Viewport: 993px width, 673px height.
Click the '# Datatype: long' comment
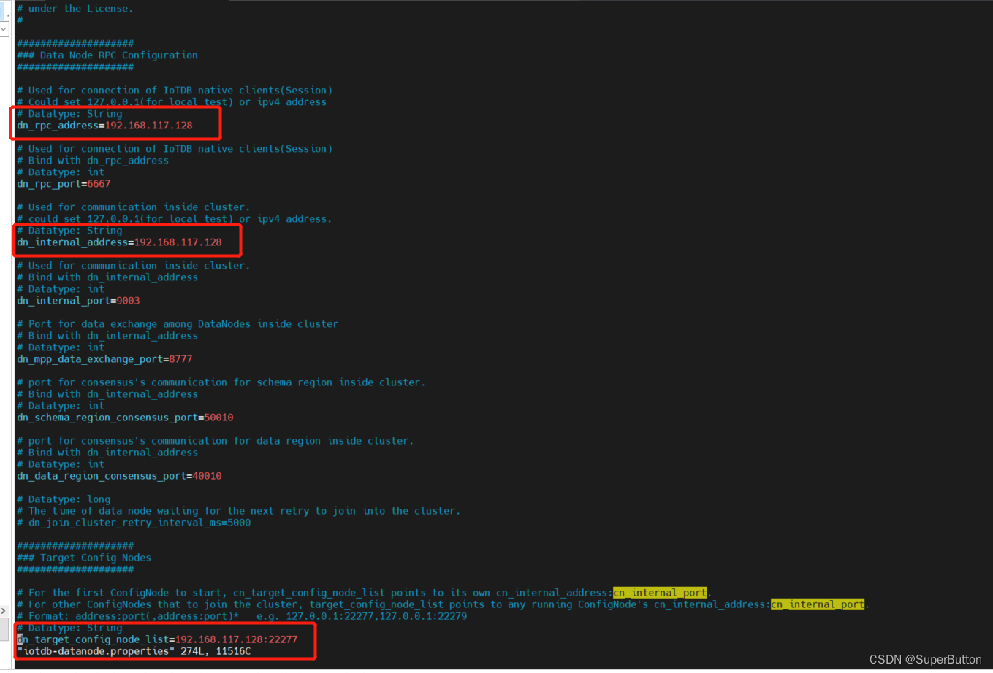(64, 499)
